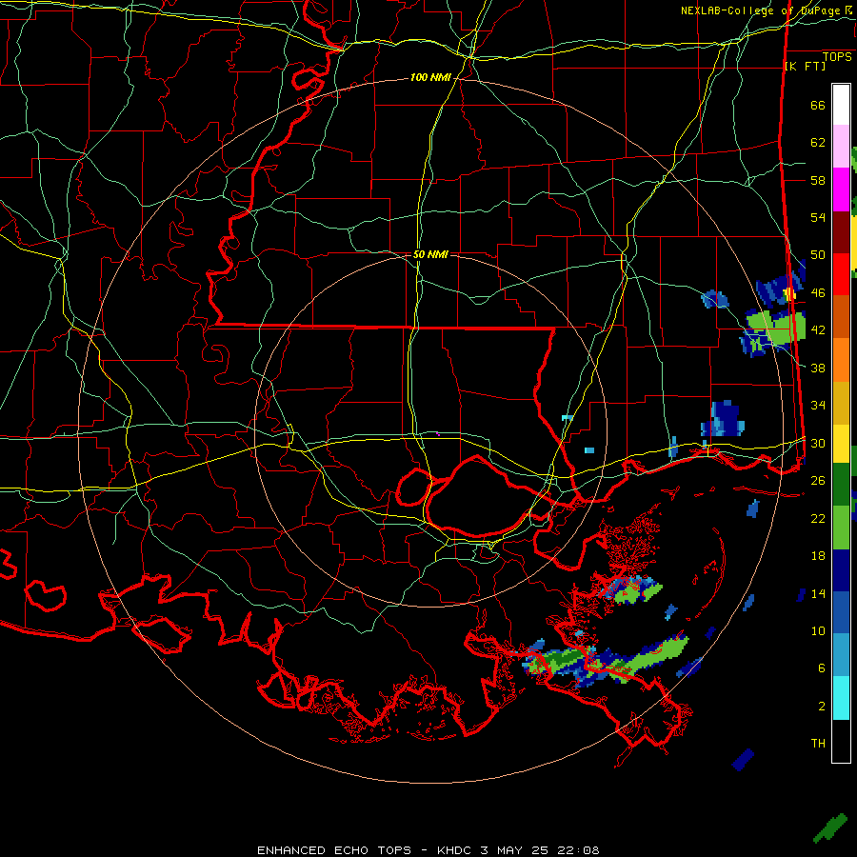Click the '6' legend value
Image resolution: width=857 pixels, height=857 pixels.
tap(822, 668)
